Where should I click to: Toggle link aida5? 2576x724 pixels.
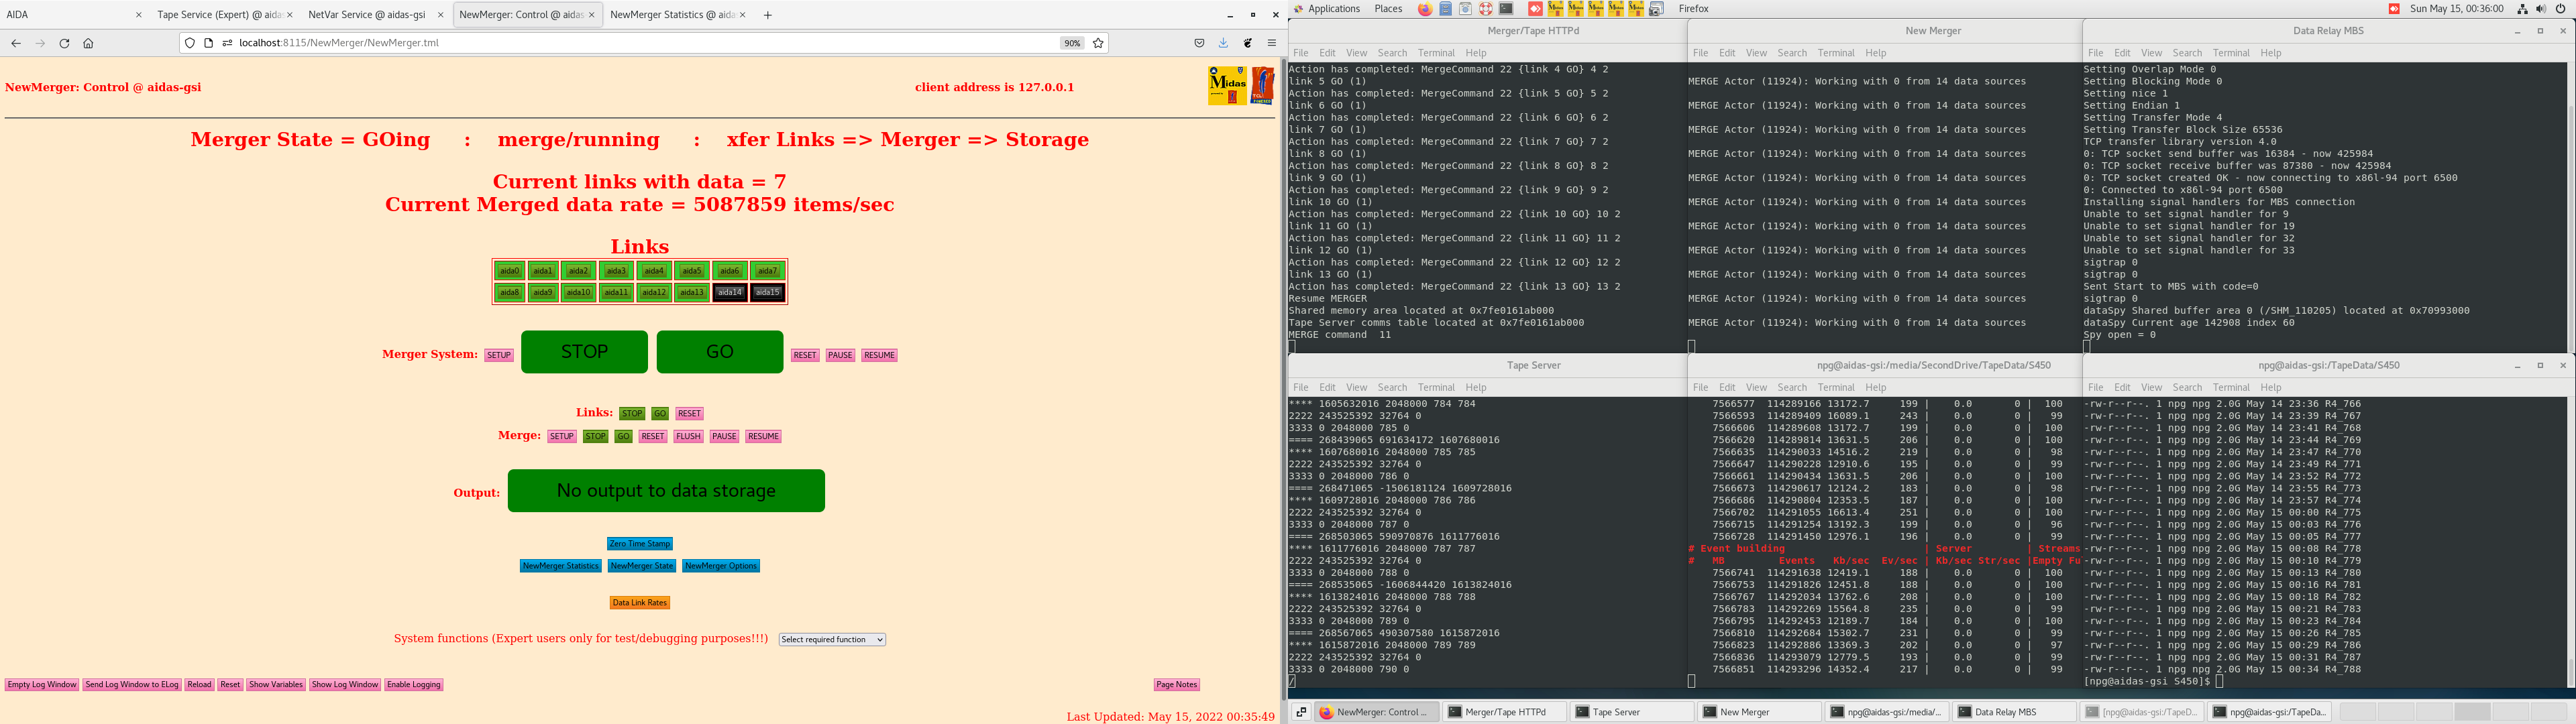pos(692,271)
